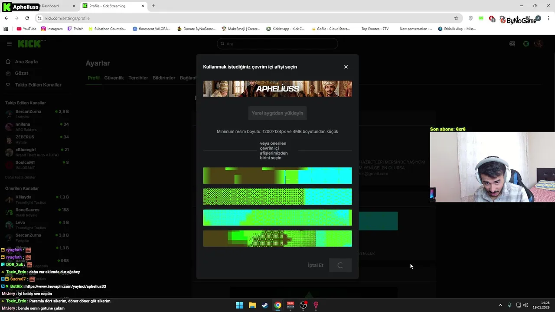This screenshot has width=555, height=312.
Task: Open the Gofile Cloud Storage bookmark
Action: tap(331, 29)
